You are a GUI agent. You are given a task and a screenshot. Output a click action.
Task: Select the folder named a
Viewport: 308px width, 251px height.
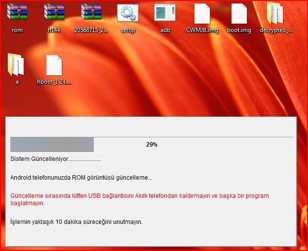17,65
